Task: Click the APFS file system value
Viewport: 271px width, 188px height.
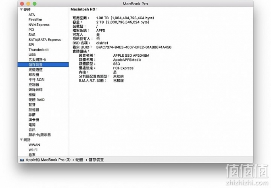Action: [x=100, y=31]
